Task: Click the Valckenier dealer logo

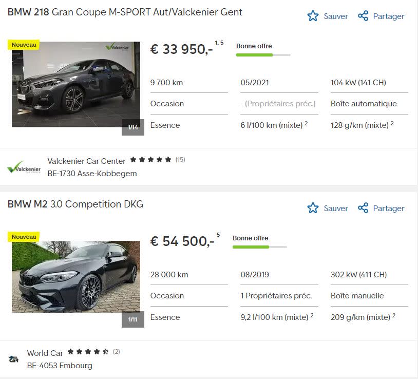Action: click(23, 167)
